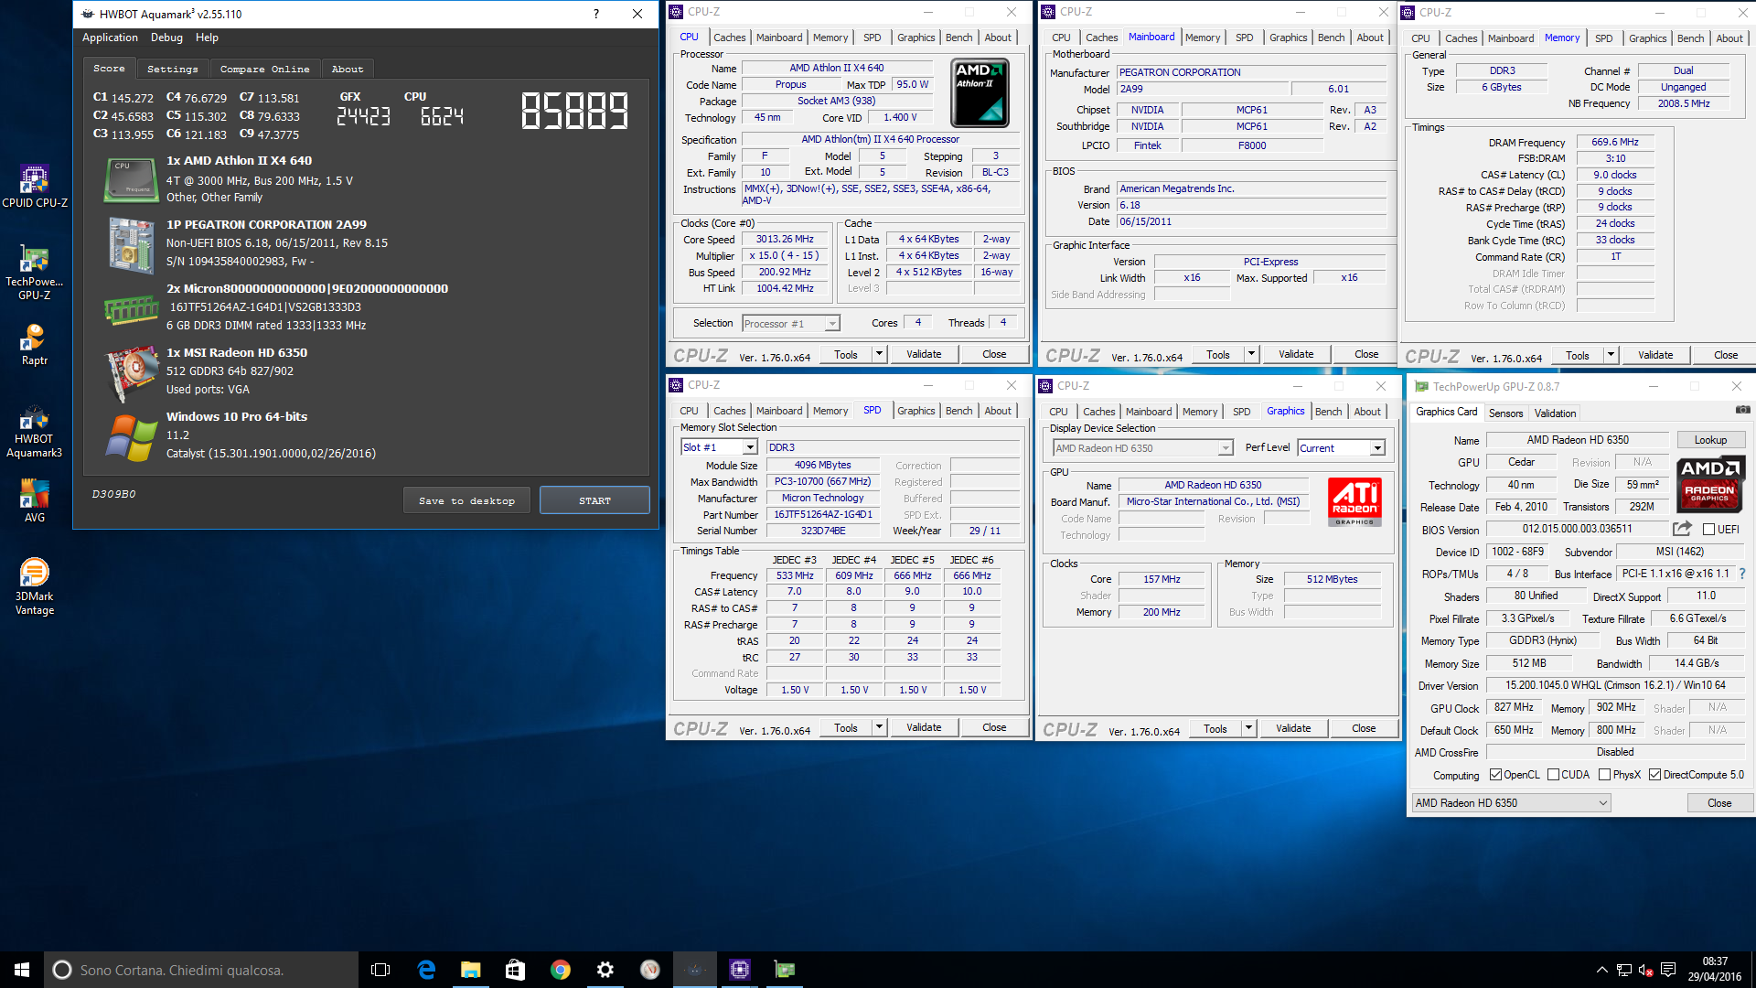Launch Microsoft Edge from taskbar
This screenshot has width=1756, height=988.
tap(426, 970)
